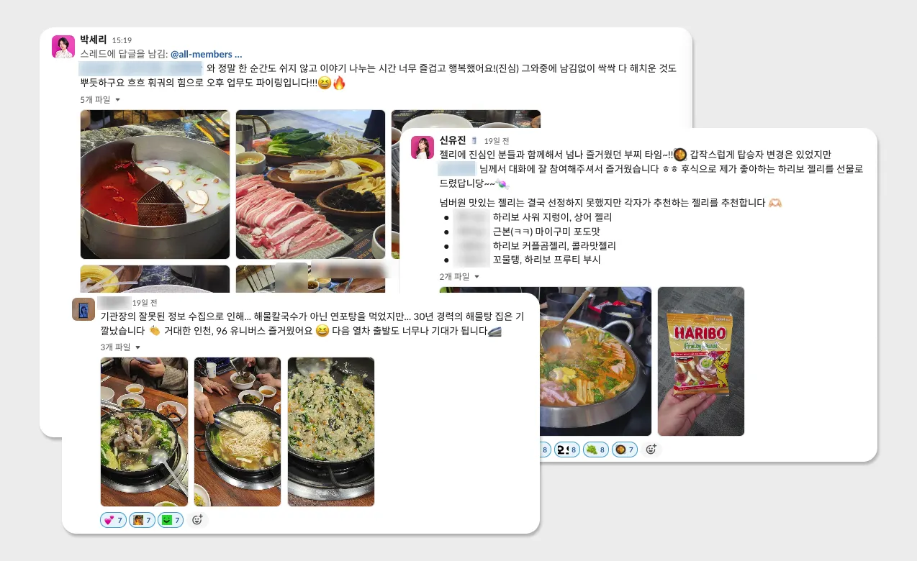Collapse the '3개 파일' attachments list
Screen dimensions: 917x561
click(121, 347)
